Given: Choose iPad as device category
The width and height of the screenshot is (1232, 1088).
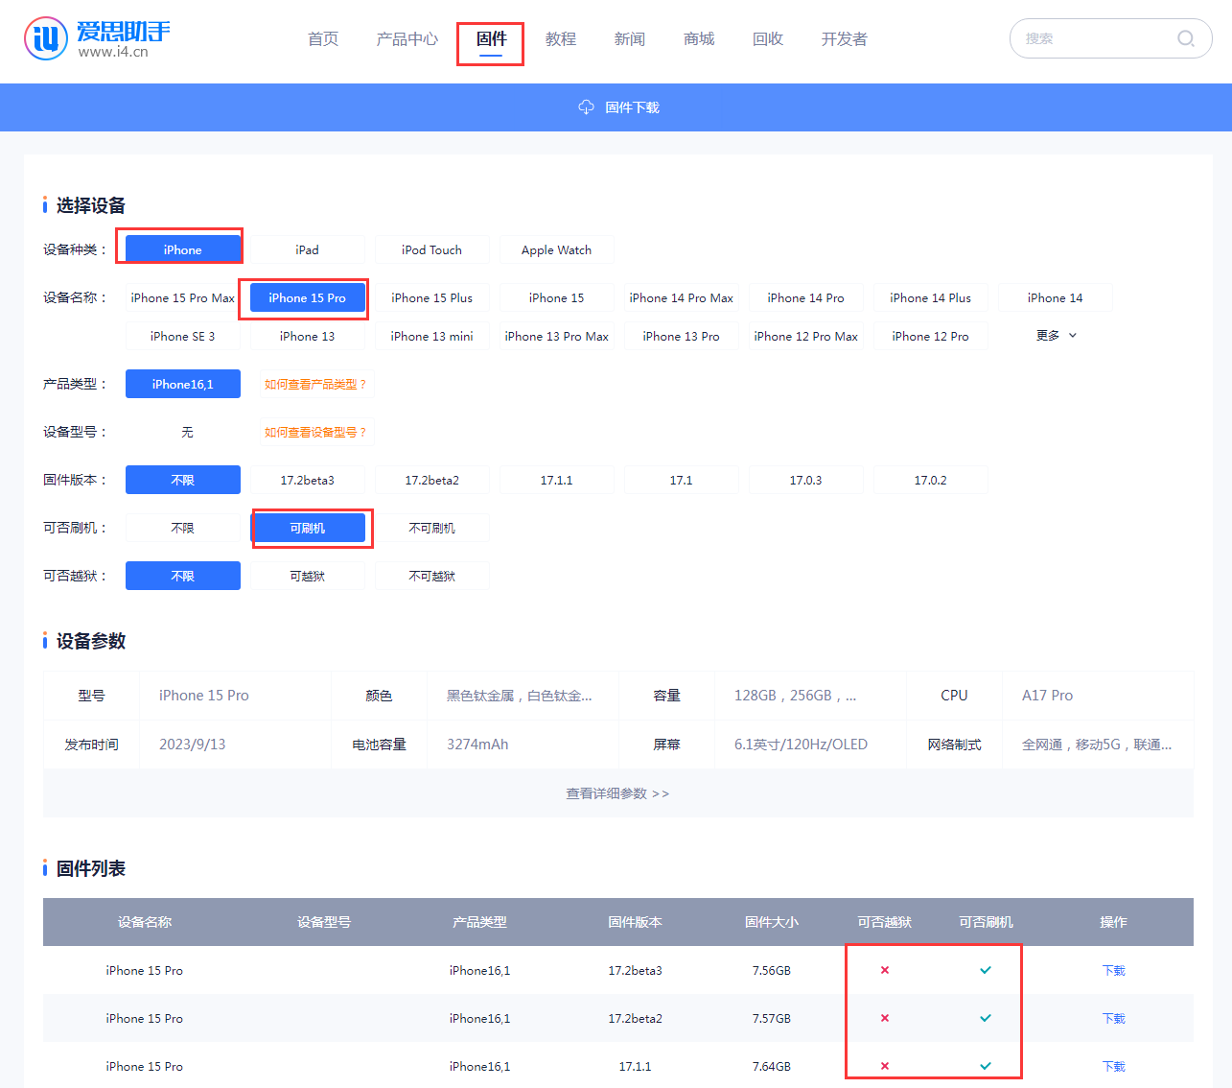Looking at the screenshot, I should 307,249.
